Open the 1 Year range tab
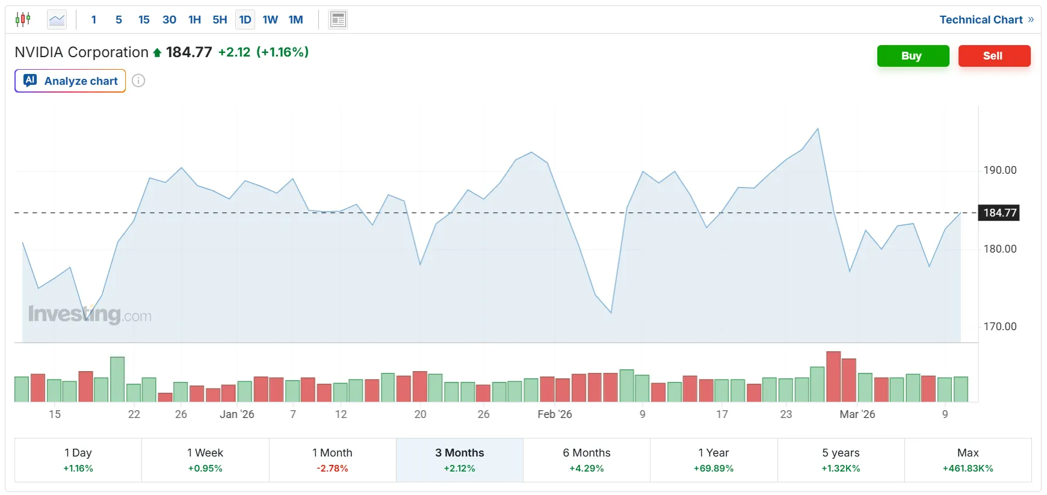Viewport: 1047px width, 495px height. pyautogui.click(x=714, y=460)
